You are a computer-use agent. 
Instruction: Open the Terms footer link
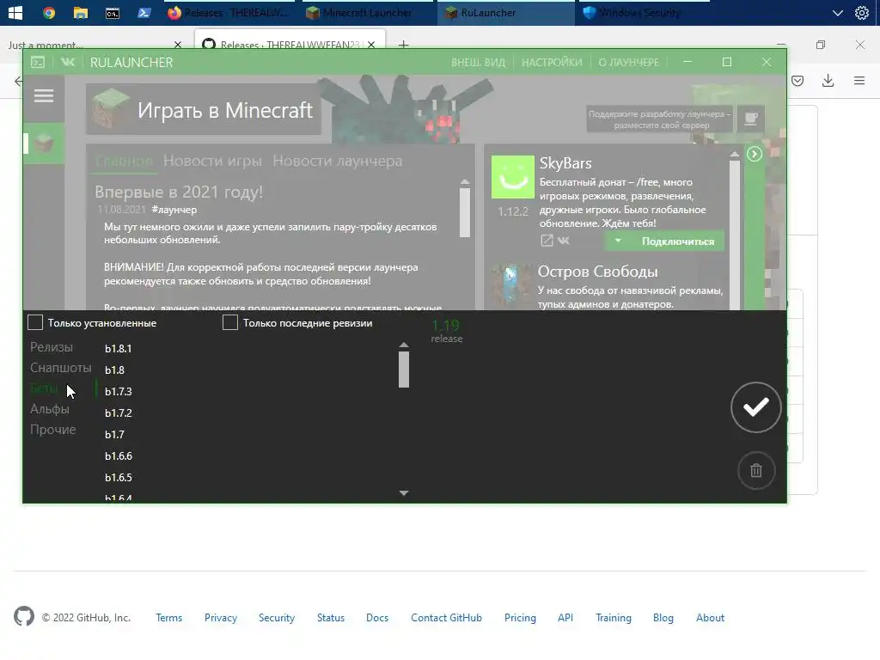click(169, 617)
